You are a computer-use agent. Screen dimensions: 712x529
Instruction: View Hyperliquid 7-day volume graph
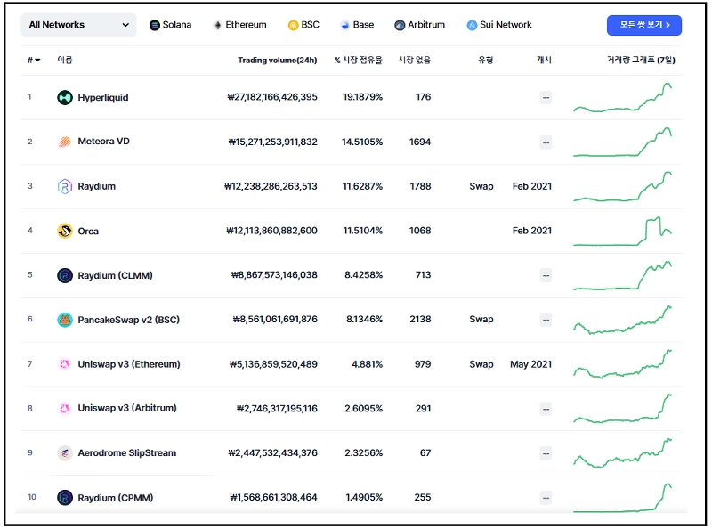click(x=622, y=97)
